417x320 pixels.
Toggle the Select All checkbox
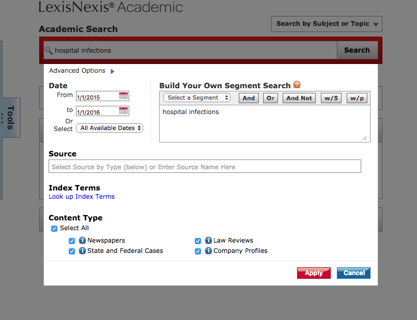tap(54, 229)
